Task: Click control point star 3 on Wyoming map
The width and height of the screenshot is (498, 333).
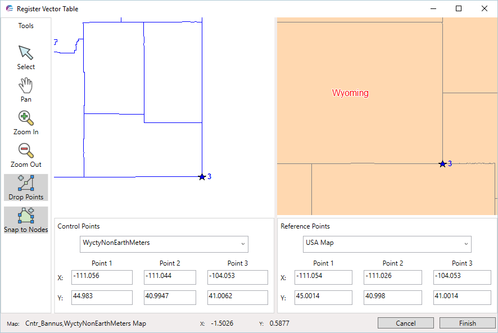Action: [x=442, y=163]
